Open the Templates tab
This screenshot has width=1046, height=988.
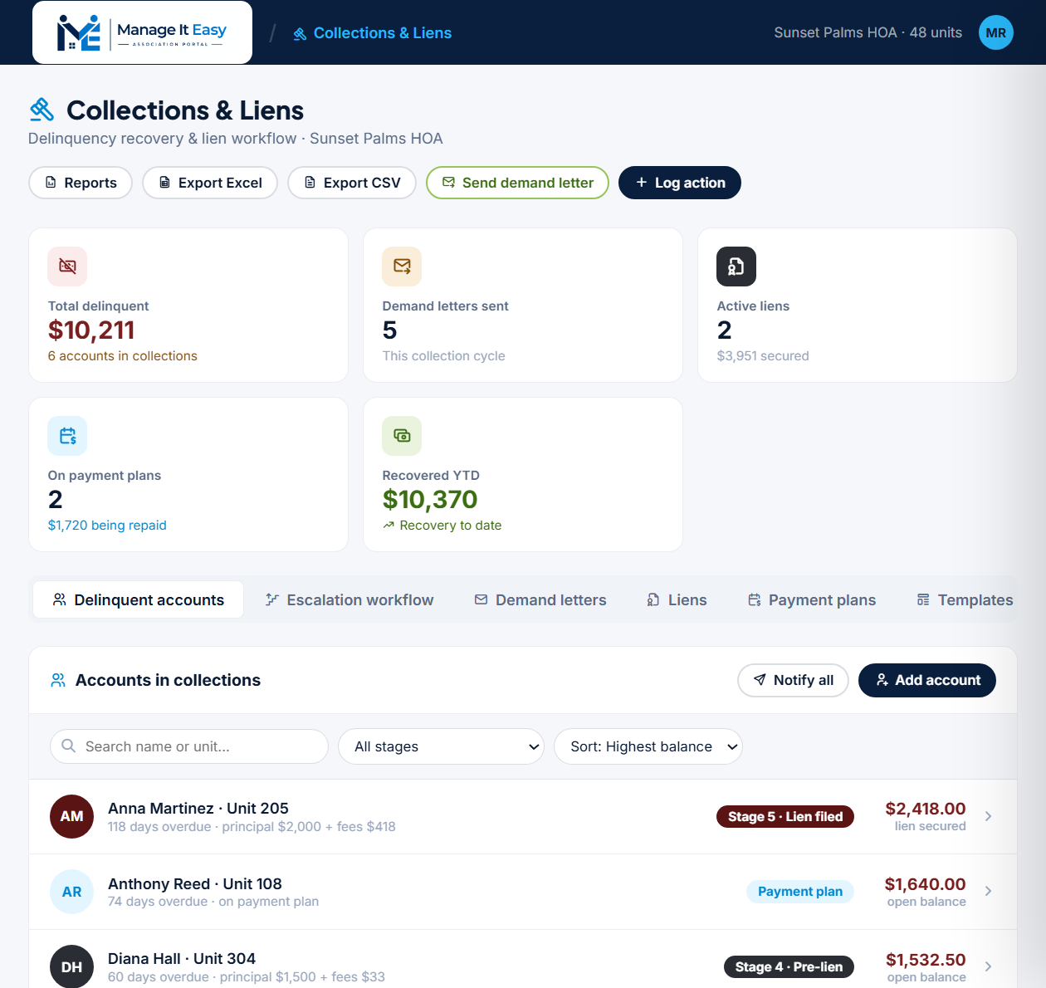(965, 599)
